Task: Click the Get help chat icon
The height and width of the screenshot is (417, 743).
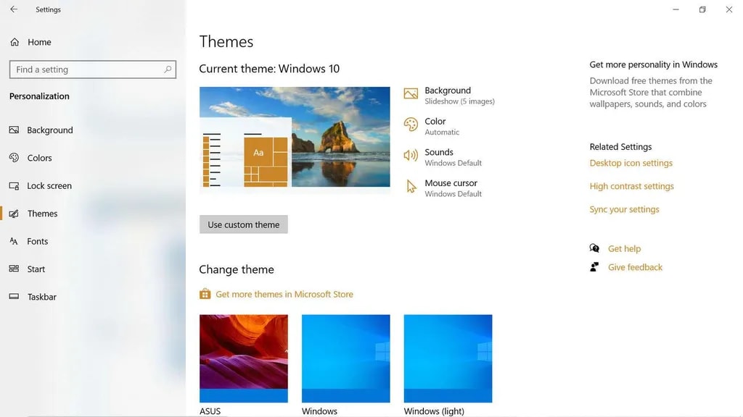Action: 595,248
